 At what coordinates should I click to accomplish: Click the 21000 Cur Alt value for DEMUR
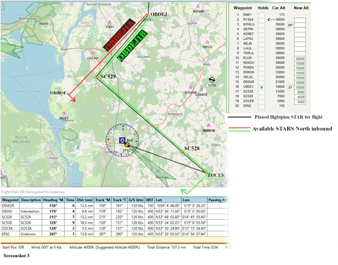point(280,82)
